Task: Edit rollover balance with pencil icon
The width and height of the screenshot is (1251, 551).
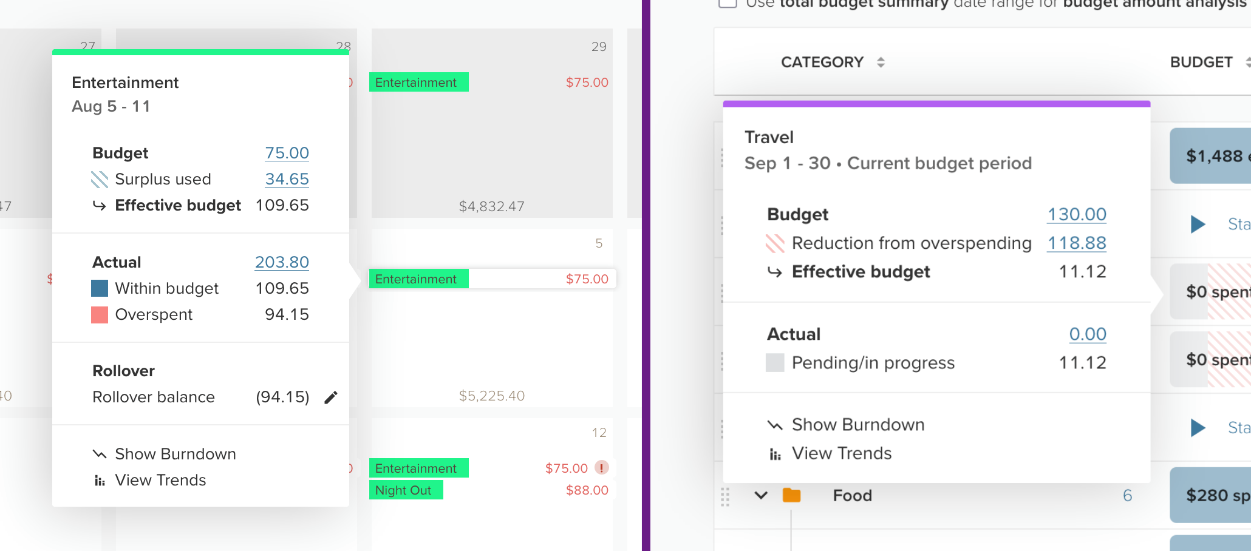Action: pos(330,397)
